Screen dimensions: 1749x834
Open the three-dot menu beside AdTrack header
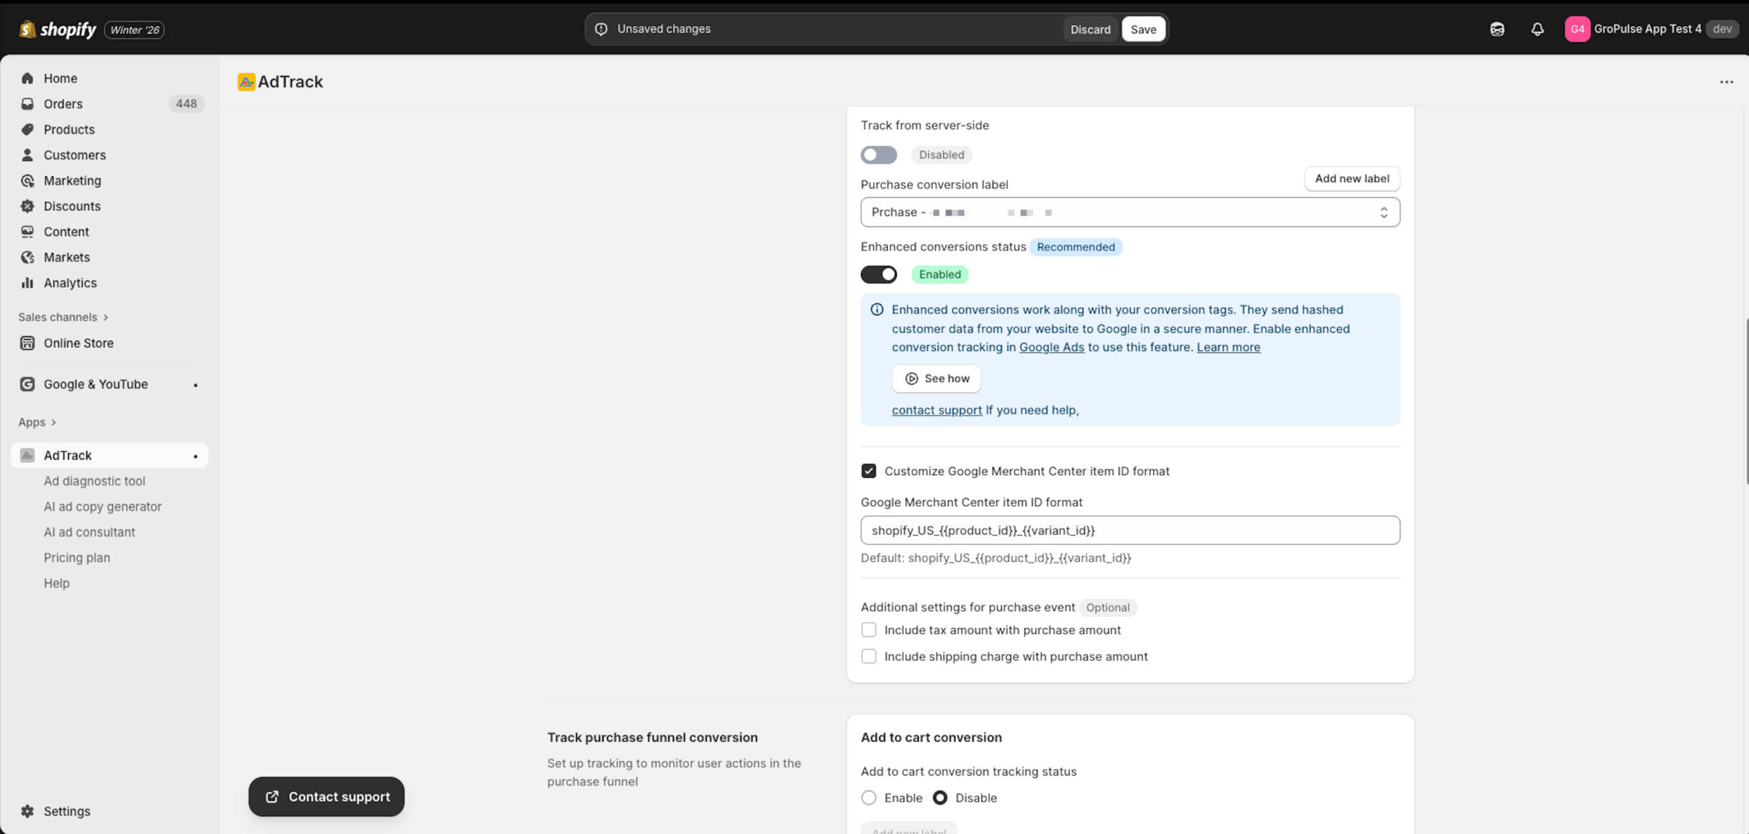pos(1726,82)
